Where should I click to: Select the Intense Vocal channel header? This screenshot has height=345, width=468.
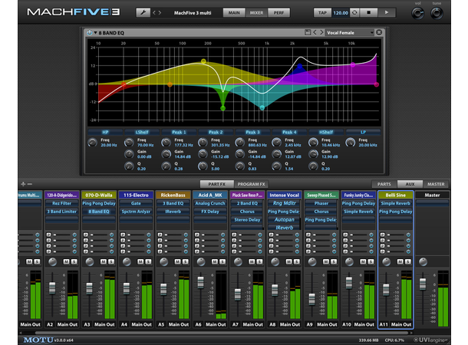pos(284,195)
